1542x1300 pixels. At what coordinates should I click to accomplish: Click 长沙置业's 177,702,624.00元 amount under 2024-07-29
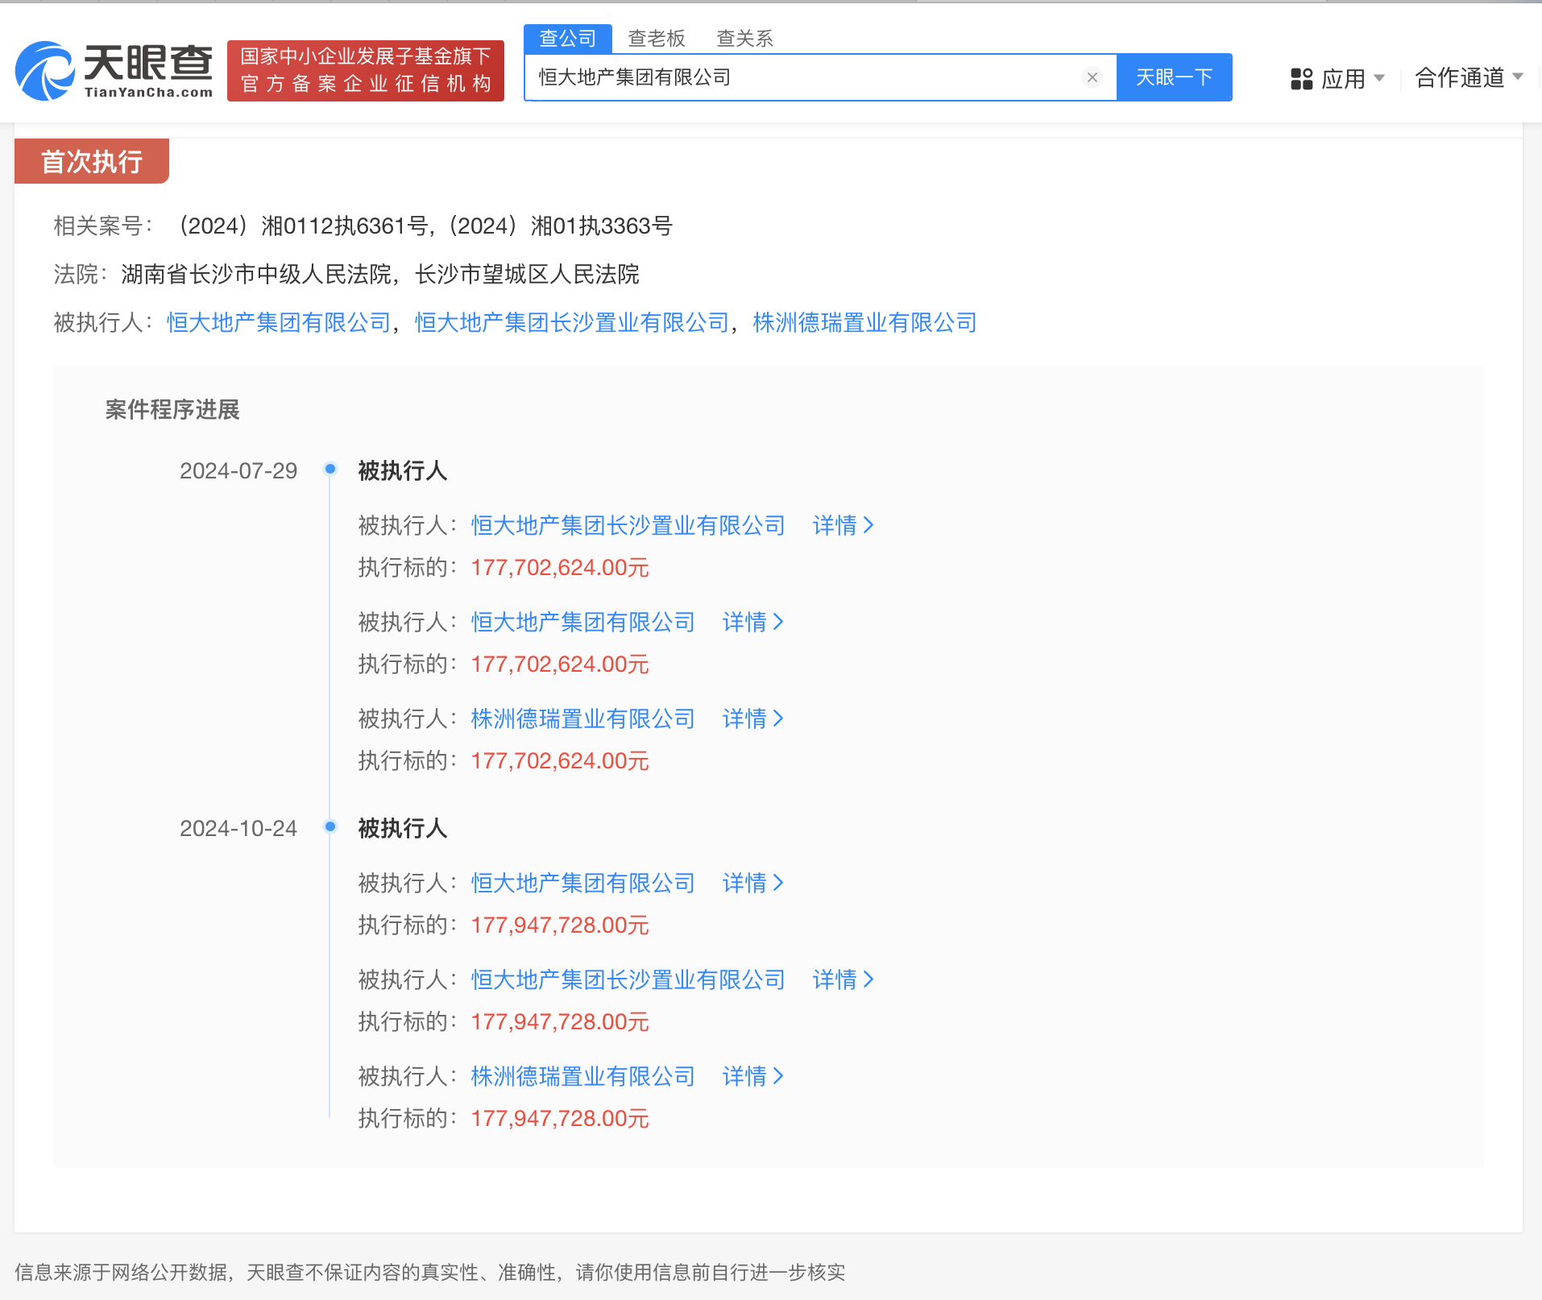(560, 568)
